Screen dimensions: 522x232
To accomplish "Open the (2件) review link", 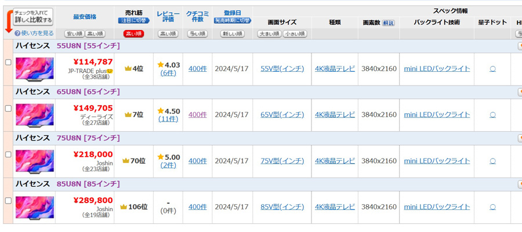I will 168,165.
